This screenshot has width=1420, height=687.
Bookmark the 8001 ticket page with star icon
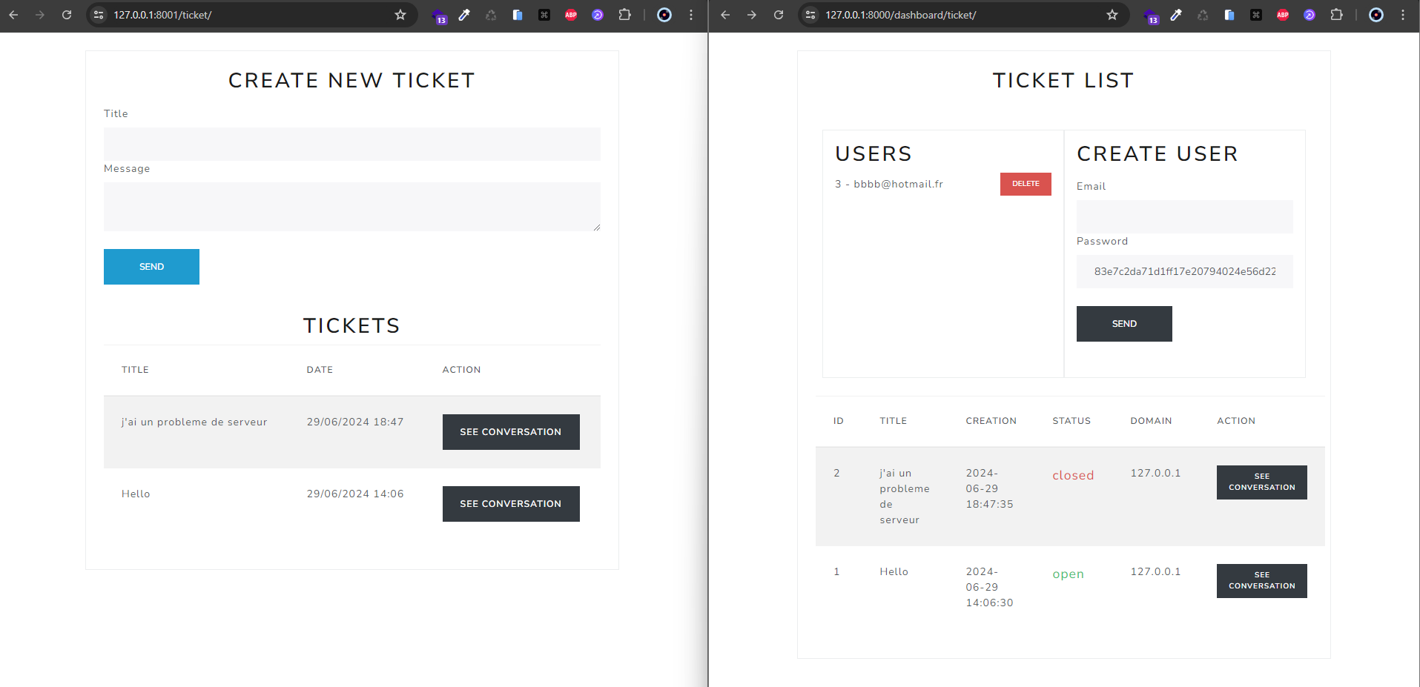tap(400, 15)
